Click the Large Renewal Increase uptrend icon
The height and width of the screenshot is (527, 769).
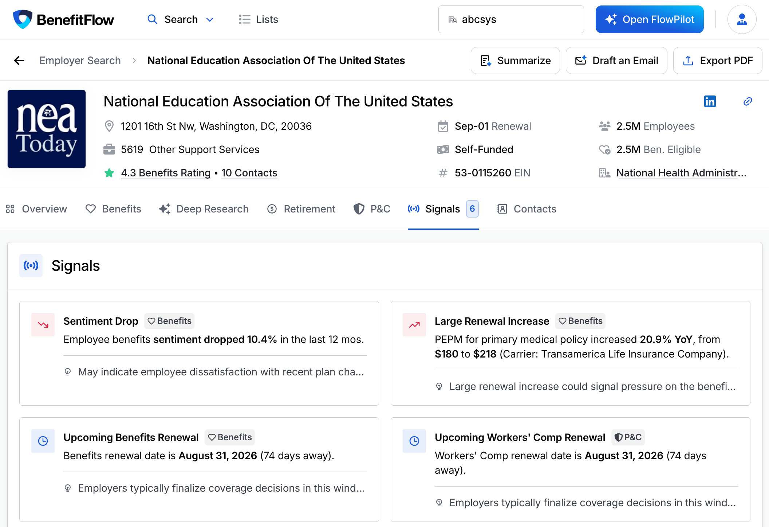(x=414, y=325)
